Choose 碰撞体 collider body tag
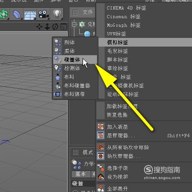 point(75,60)
